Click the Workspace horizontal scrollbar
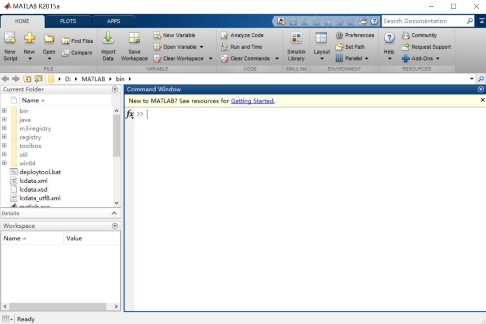This screenshot has height=324, width=486. tap(58, 306)
